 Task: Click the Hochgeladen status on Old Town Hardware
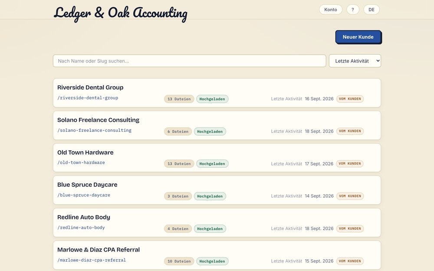212,164
